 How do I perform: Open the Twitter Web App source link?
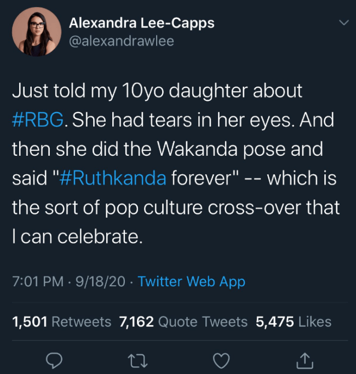point(191,281)
